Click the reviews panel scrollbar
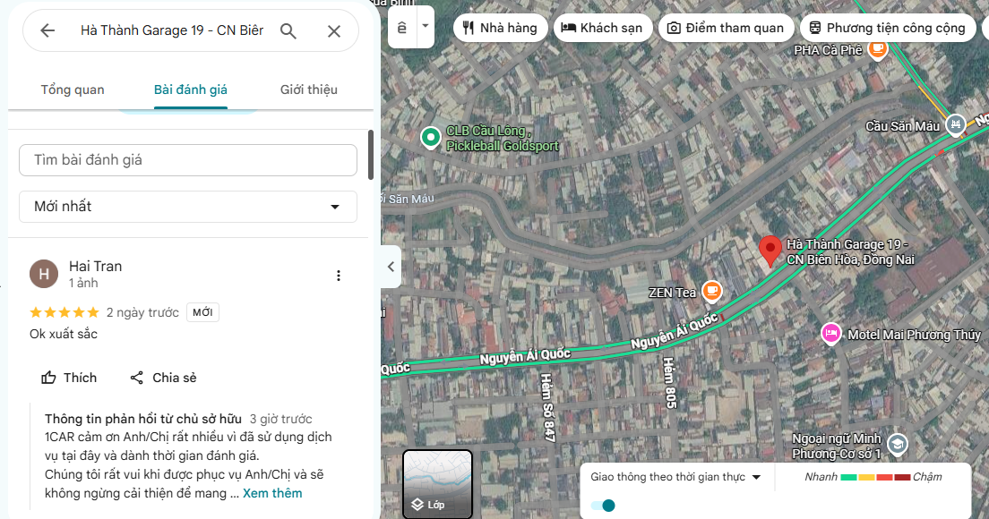This screenshot has width=989, height=519. pos(371,154)
